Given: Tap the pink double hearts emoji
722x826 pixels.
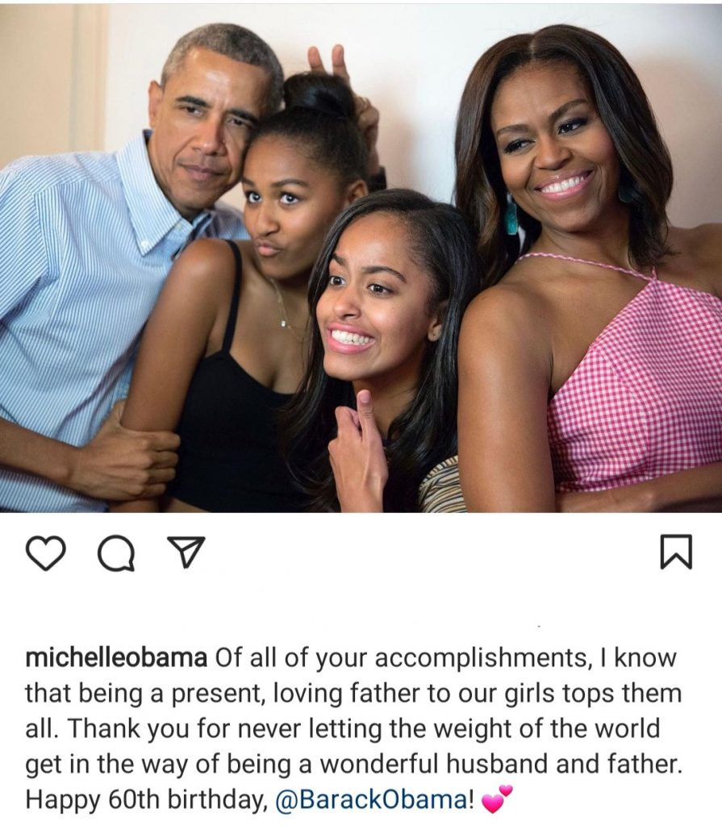Looking at the screenshot, I should (496, 799).
